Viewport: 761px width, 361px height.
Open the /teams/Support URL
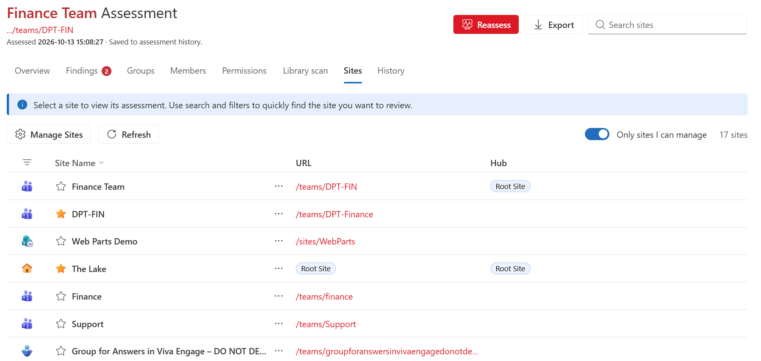(x=326, y=324)
